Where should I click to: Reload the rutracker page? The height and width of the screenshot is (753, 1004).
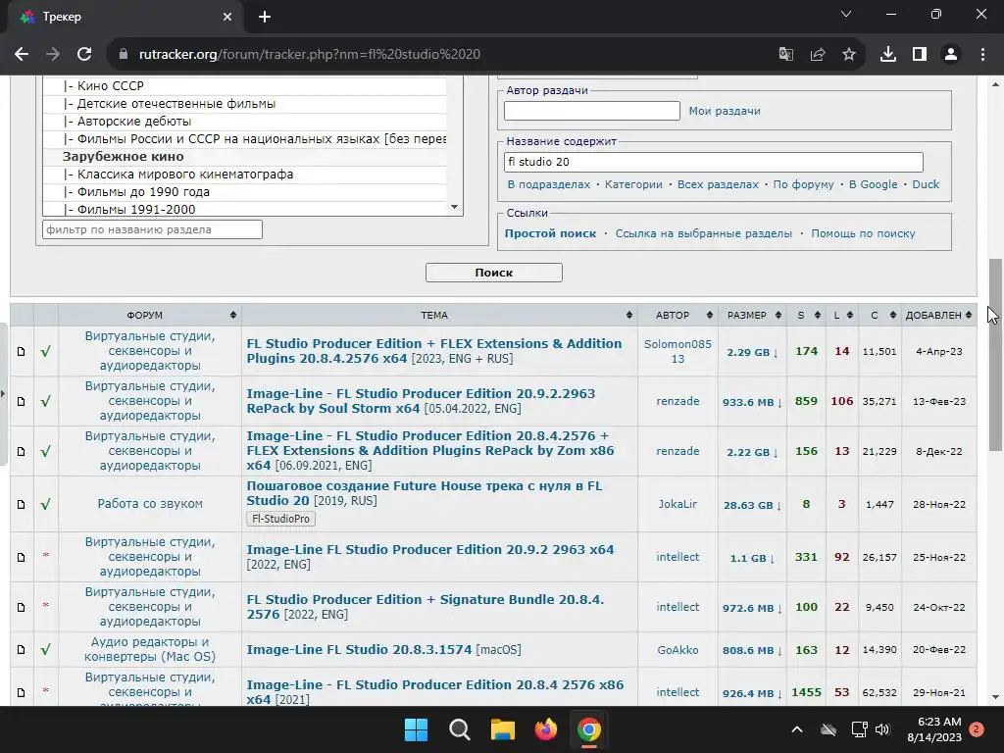(x=84, y=55)
